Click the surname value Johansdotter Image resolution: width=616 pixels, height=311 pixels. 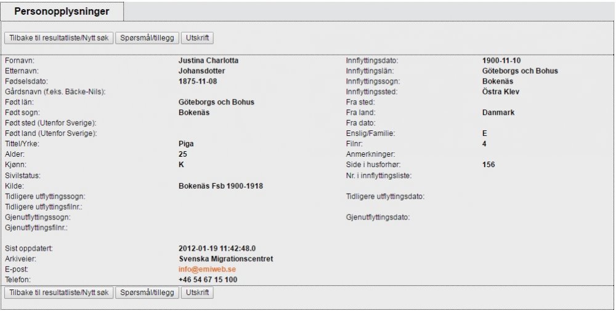pos(201,71)
